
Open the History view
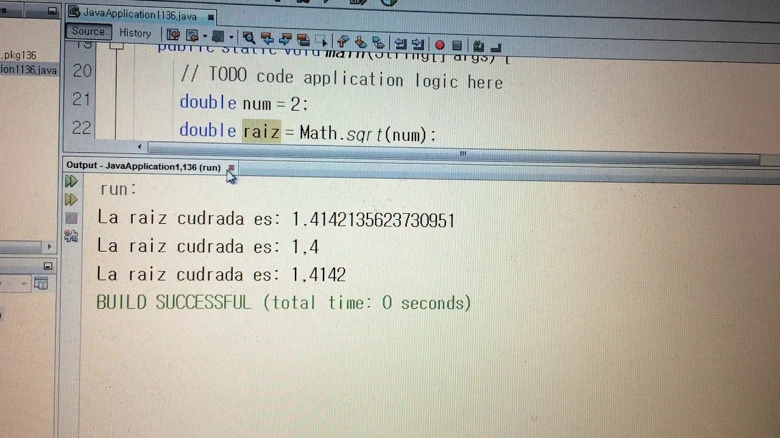pos(135,33)
